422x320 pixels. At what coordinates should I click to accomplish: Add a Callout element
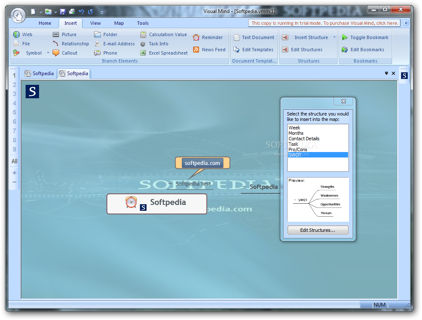65,53
